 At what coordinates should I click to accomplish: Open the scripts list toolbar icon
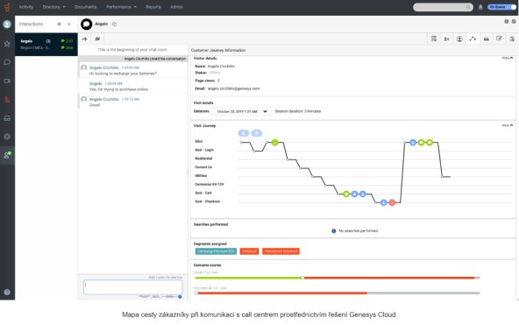tap(434, 39)
